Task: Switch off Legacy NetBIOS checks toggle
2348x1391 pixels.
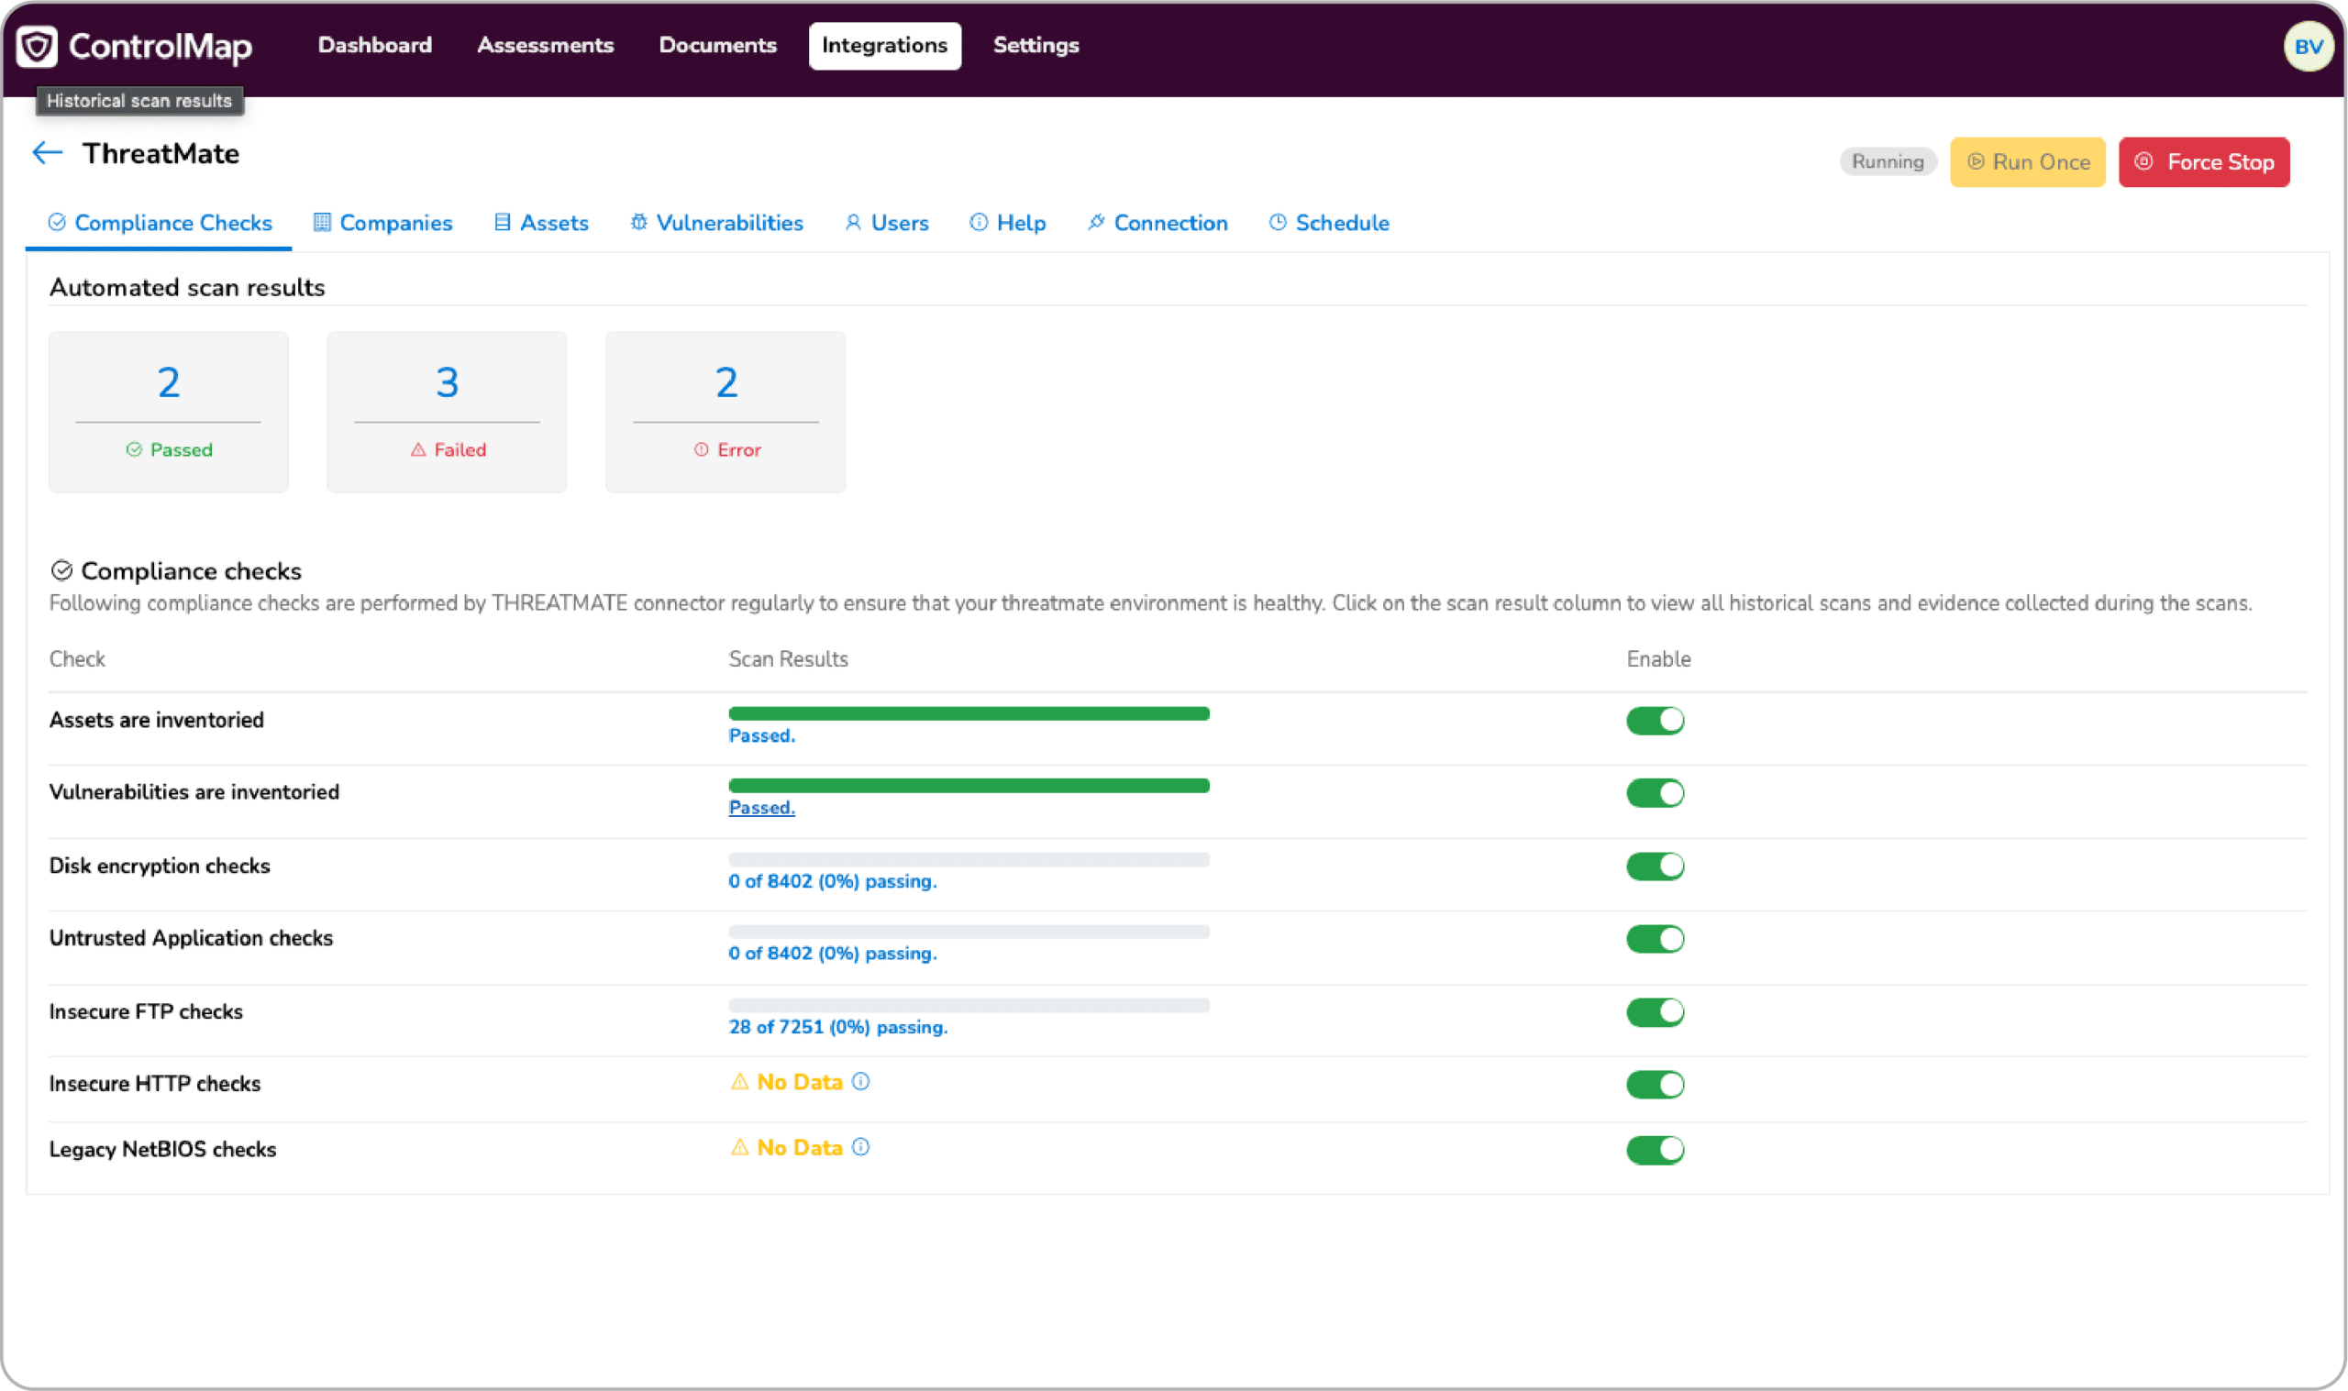Action: pyautogui.click(x=1656, y=1150)
